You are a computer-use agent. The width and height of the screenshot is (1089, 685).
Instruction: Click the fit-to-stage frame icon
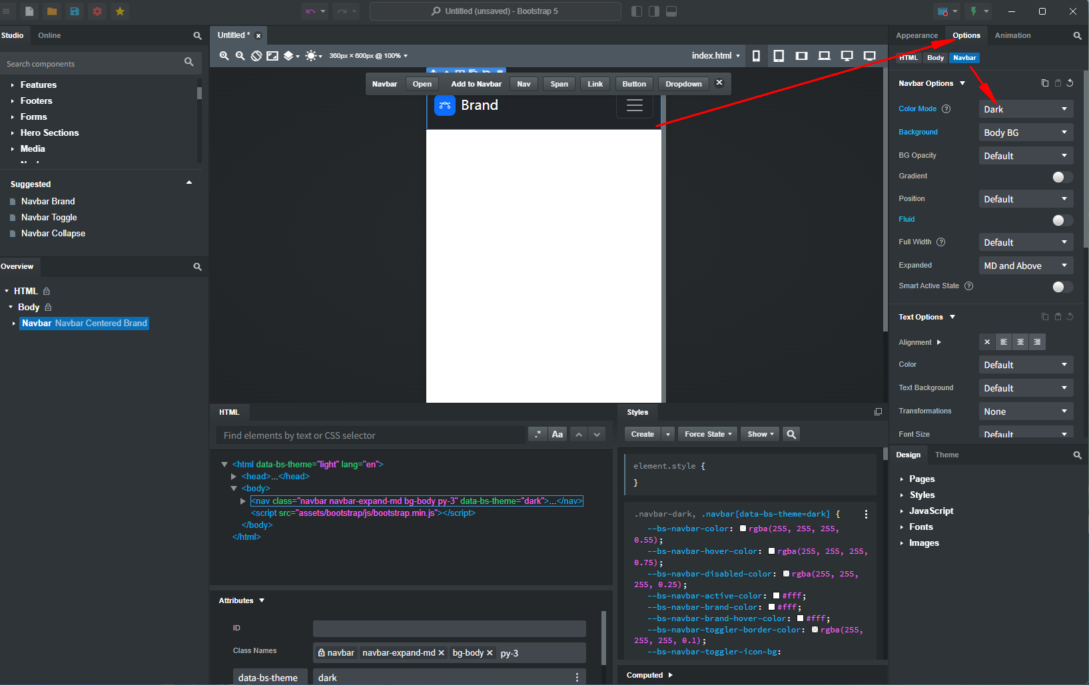272,56
